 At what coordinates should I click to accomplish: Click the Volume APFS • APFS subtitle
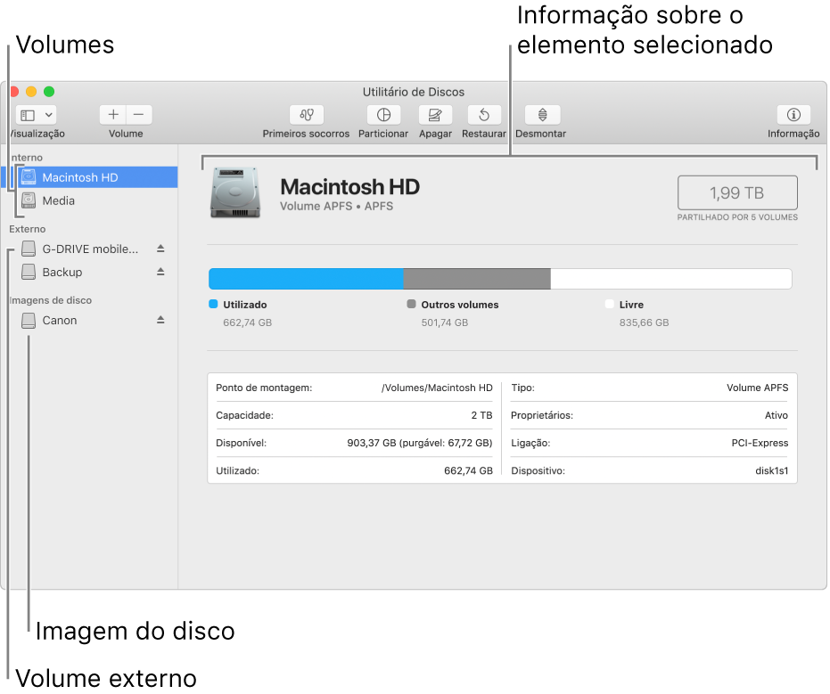[x=337, y=207]
